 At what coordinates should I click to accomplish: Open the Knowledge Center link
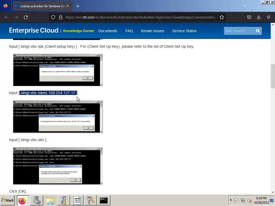pyautogui.click(x=79, y=31)
